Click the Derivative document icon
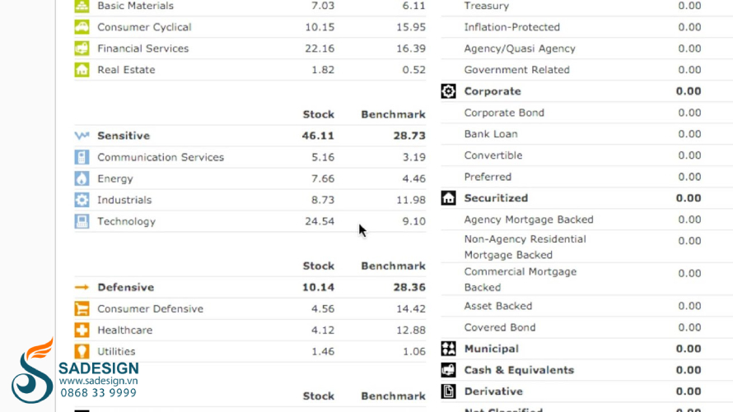Viewport: 733px width, 412px height. (x=448, y=391)
